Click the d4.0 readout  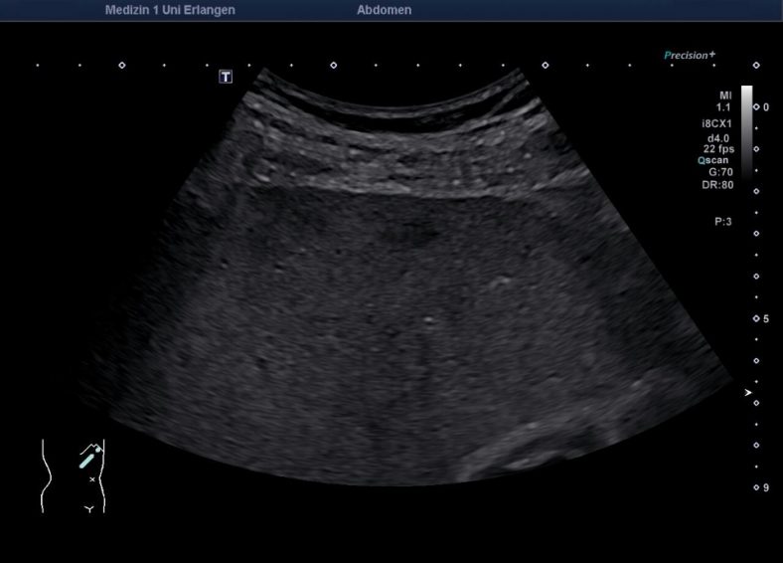point(718,136)
